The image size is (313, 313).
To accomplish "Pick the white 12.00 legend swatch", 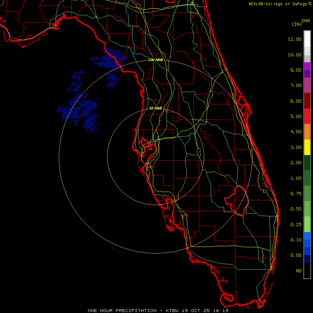I will pyautogui.click(x=307, y=39).
